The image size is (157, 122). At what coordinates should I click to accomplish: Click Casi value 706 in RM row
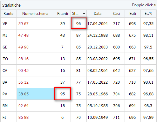116,106
